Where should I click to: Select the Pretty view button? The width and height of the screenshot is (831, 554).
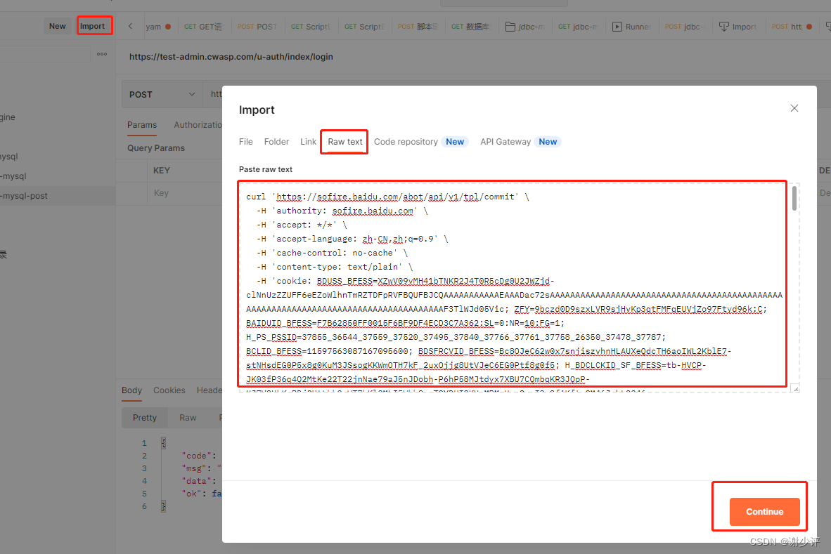[x=145, y=418]
